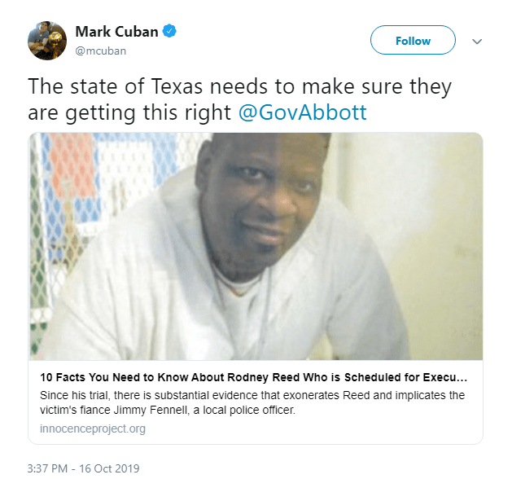Click the 'Since his trial' description line
This screenshot has width=512, height=479.
[252, 395]
